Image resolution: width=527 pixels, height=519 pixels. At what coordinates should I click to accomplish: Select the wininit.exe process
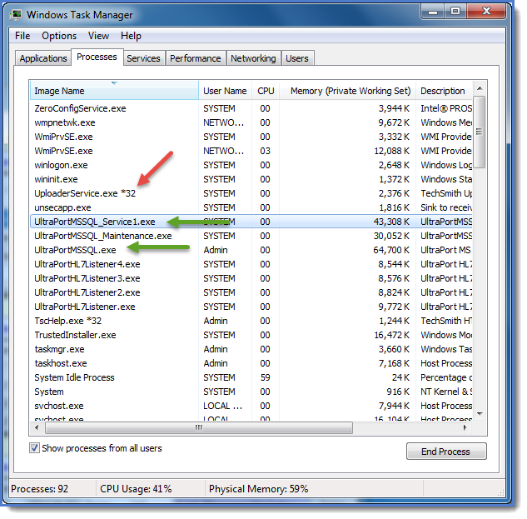[251, 179]
